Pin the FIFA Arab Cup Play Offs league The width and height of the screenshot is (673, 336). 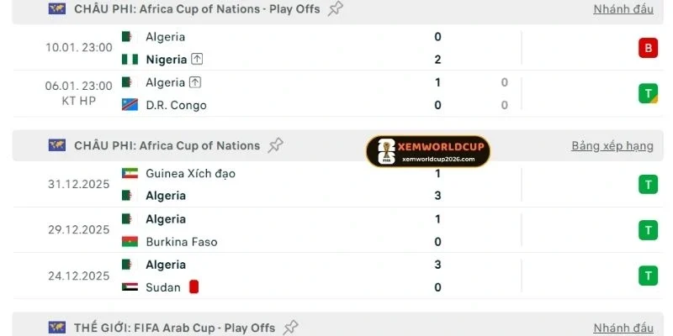291,328
